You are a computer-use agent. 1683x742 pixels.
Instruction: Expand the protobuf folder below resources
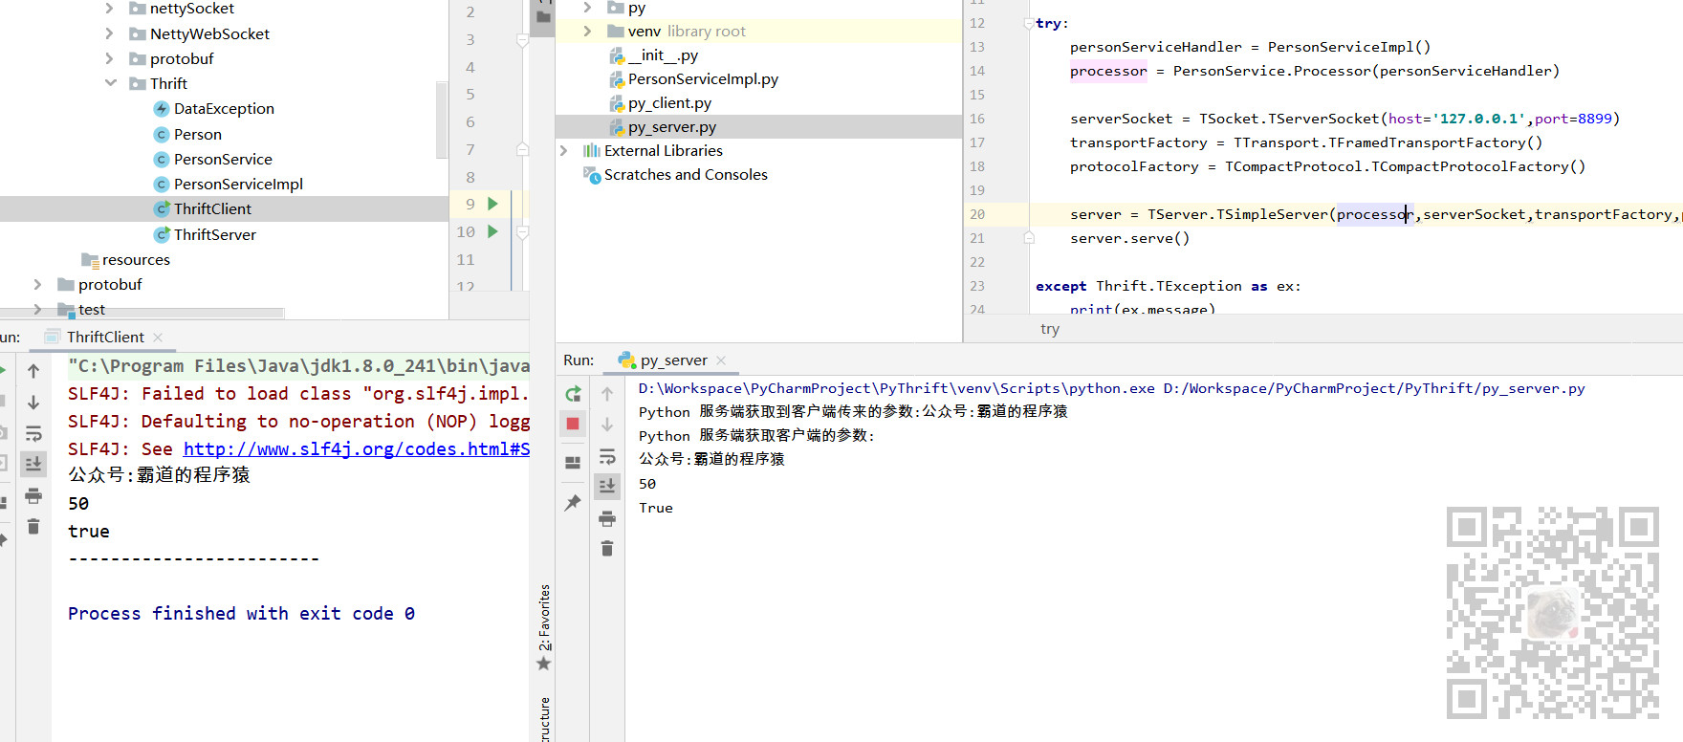[x=37, y=284]
